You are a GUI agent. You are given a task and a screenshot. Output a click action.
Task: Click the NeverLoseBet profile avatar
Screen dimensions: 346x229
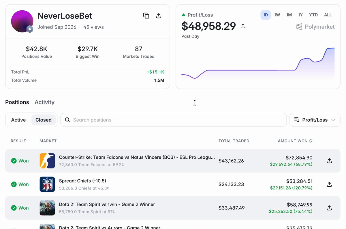pos(22,21)
